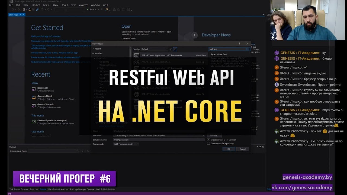This screenshot has width=347, height=195.
Task: Open Task Runner Explorer tab
Action: point(19,189)
